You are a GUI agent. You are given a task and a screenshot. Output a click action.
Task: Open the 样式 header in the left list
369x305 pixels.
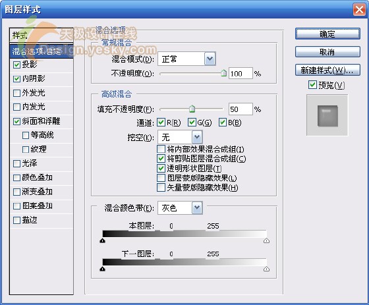tap(42, 36)
